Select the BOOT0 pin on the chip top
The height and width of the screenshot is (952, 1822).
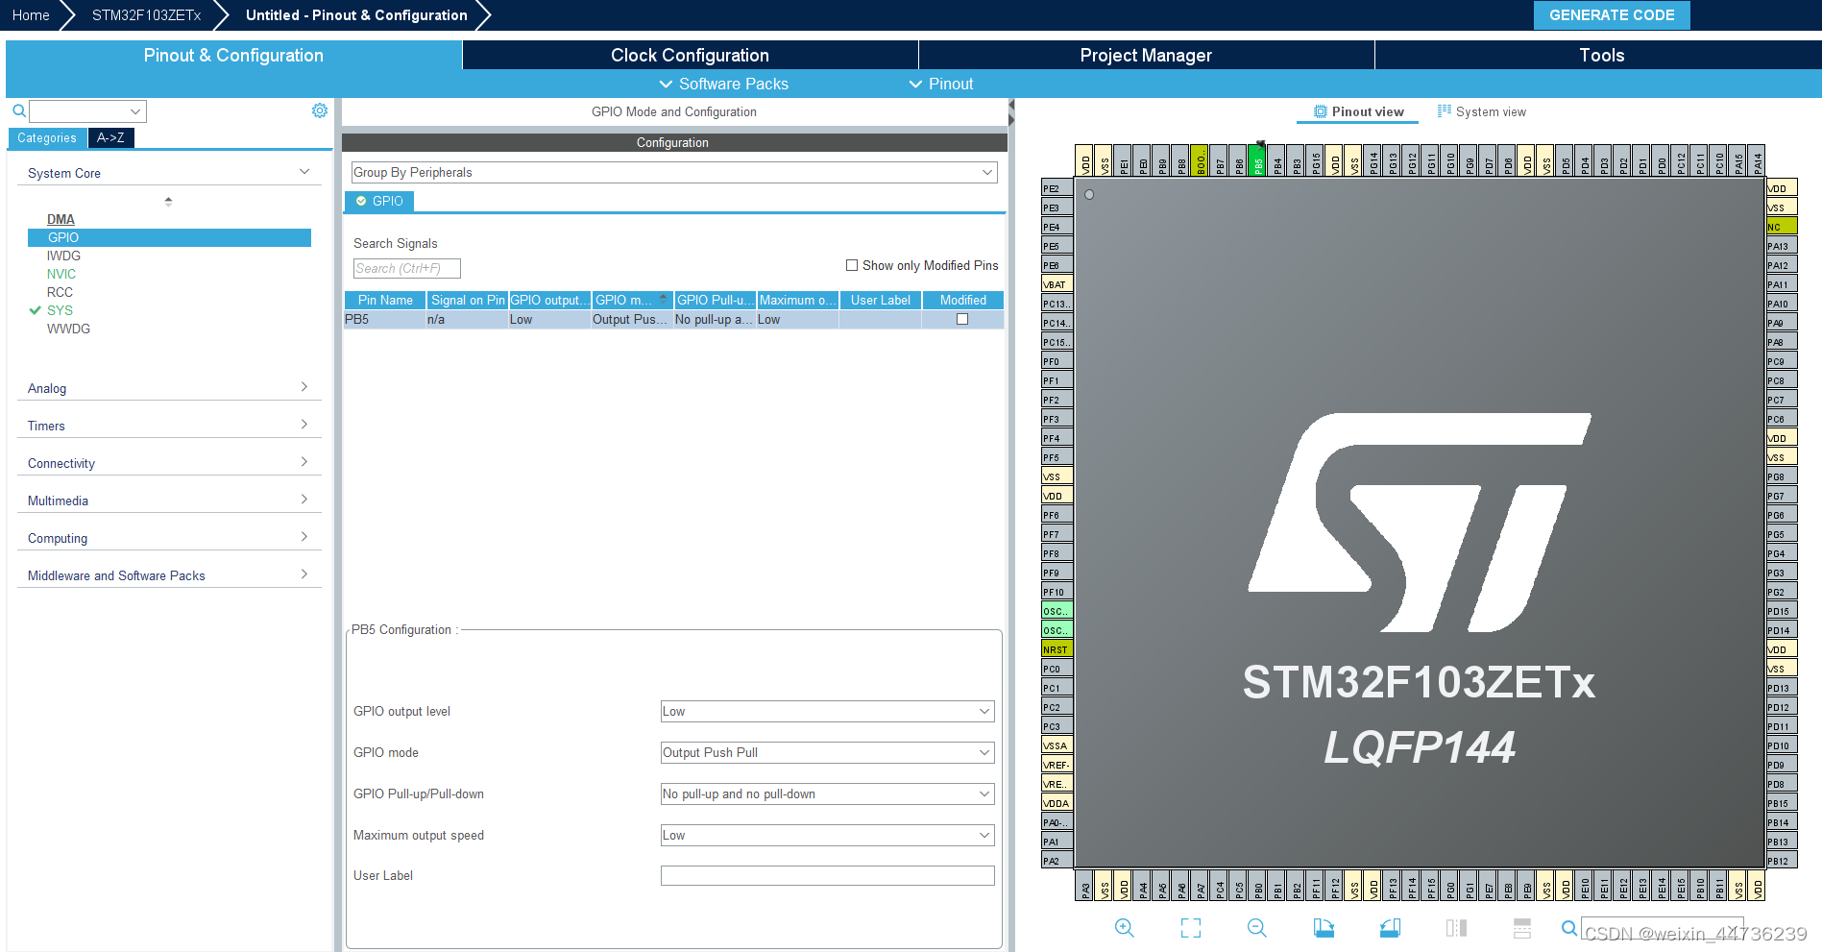tap(1200, 160)
